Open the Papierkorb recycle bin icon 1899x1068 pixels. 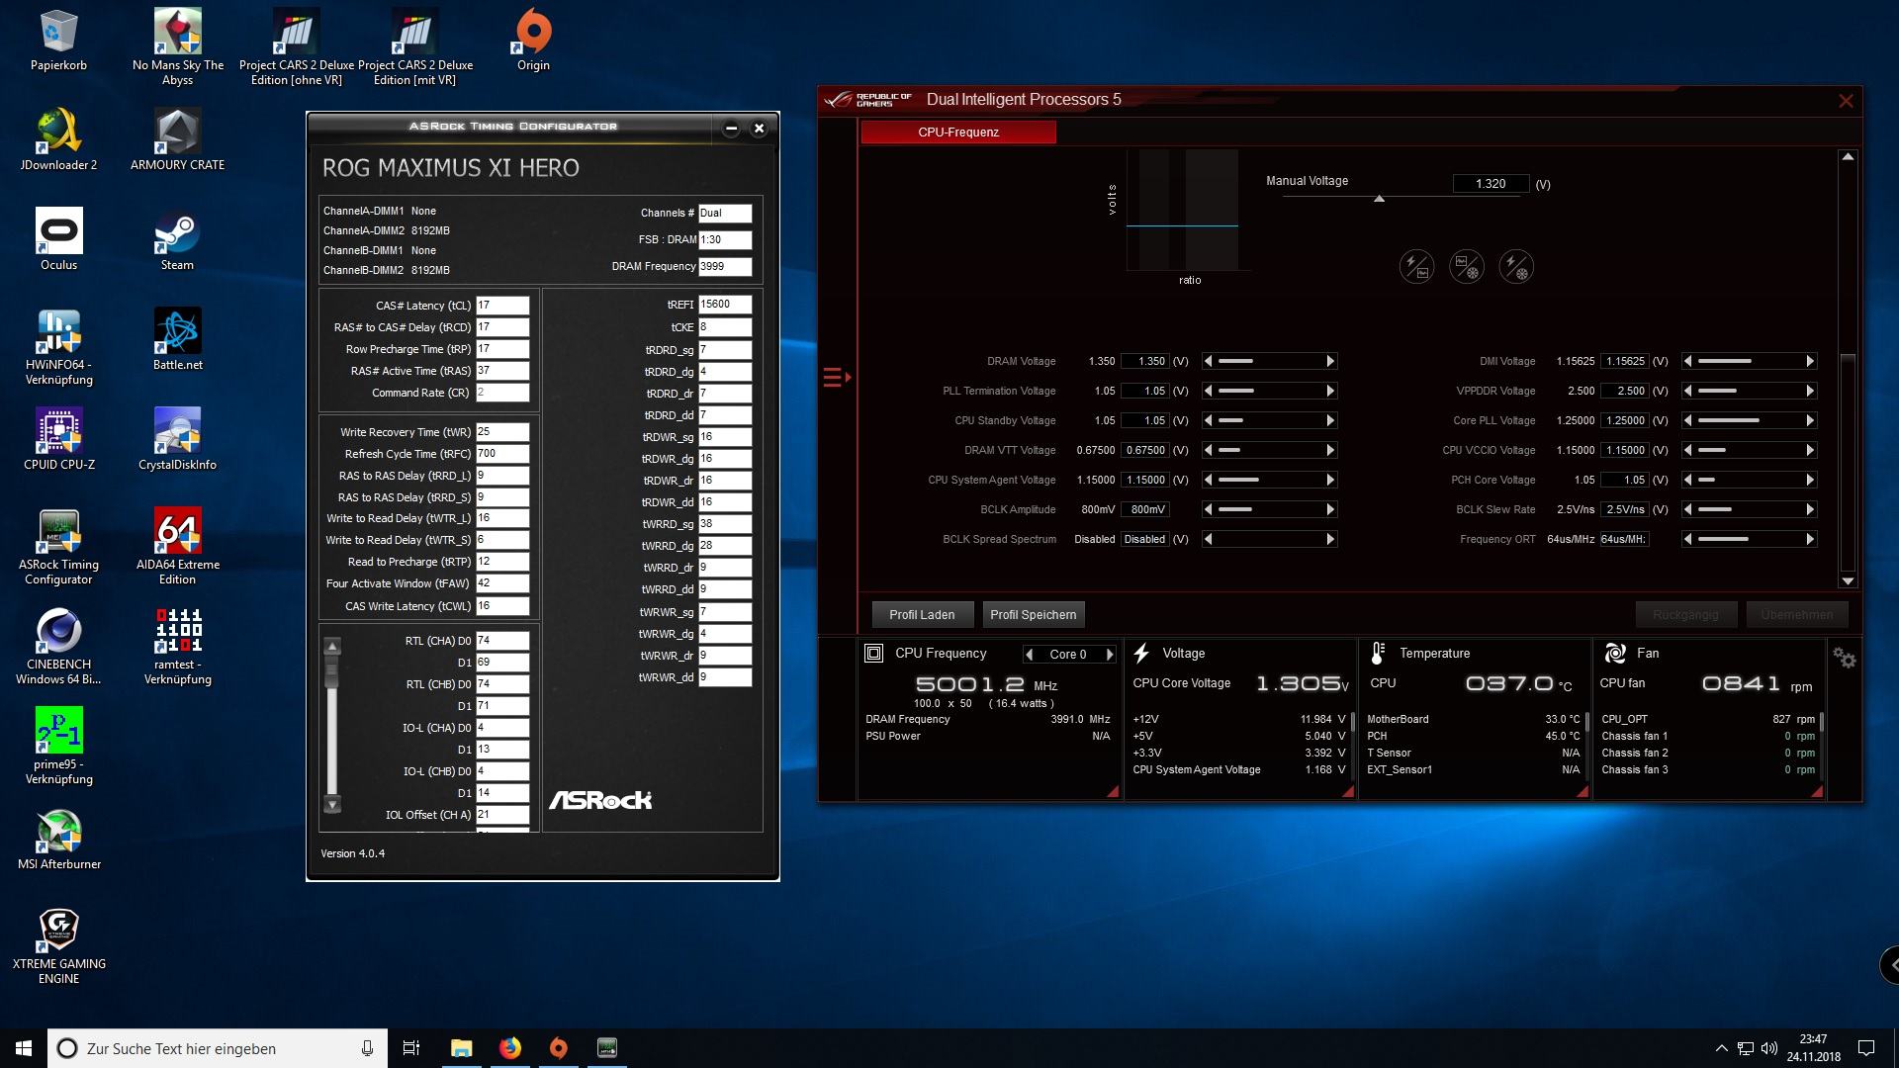pos(58,40)
